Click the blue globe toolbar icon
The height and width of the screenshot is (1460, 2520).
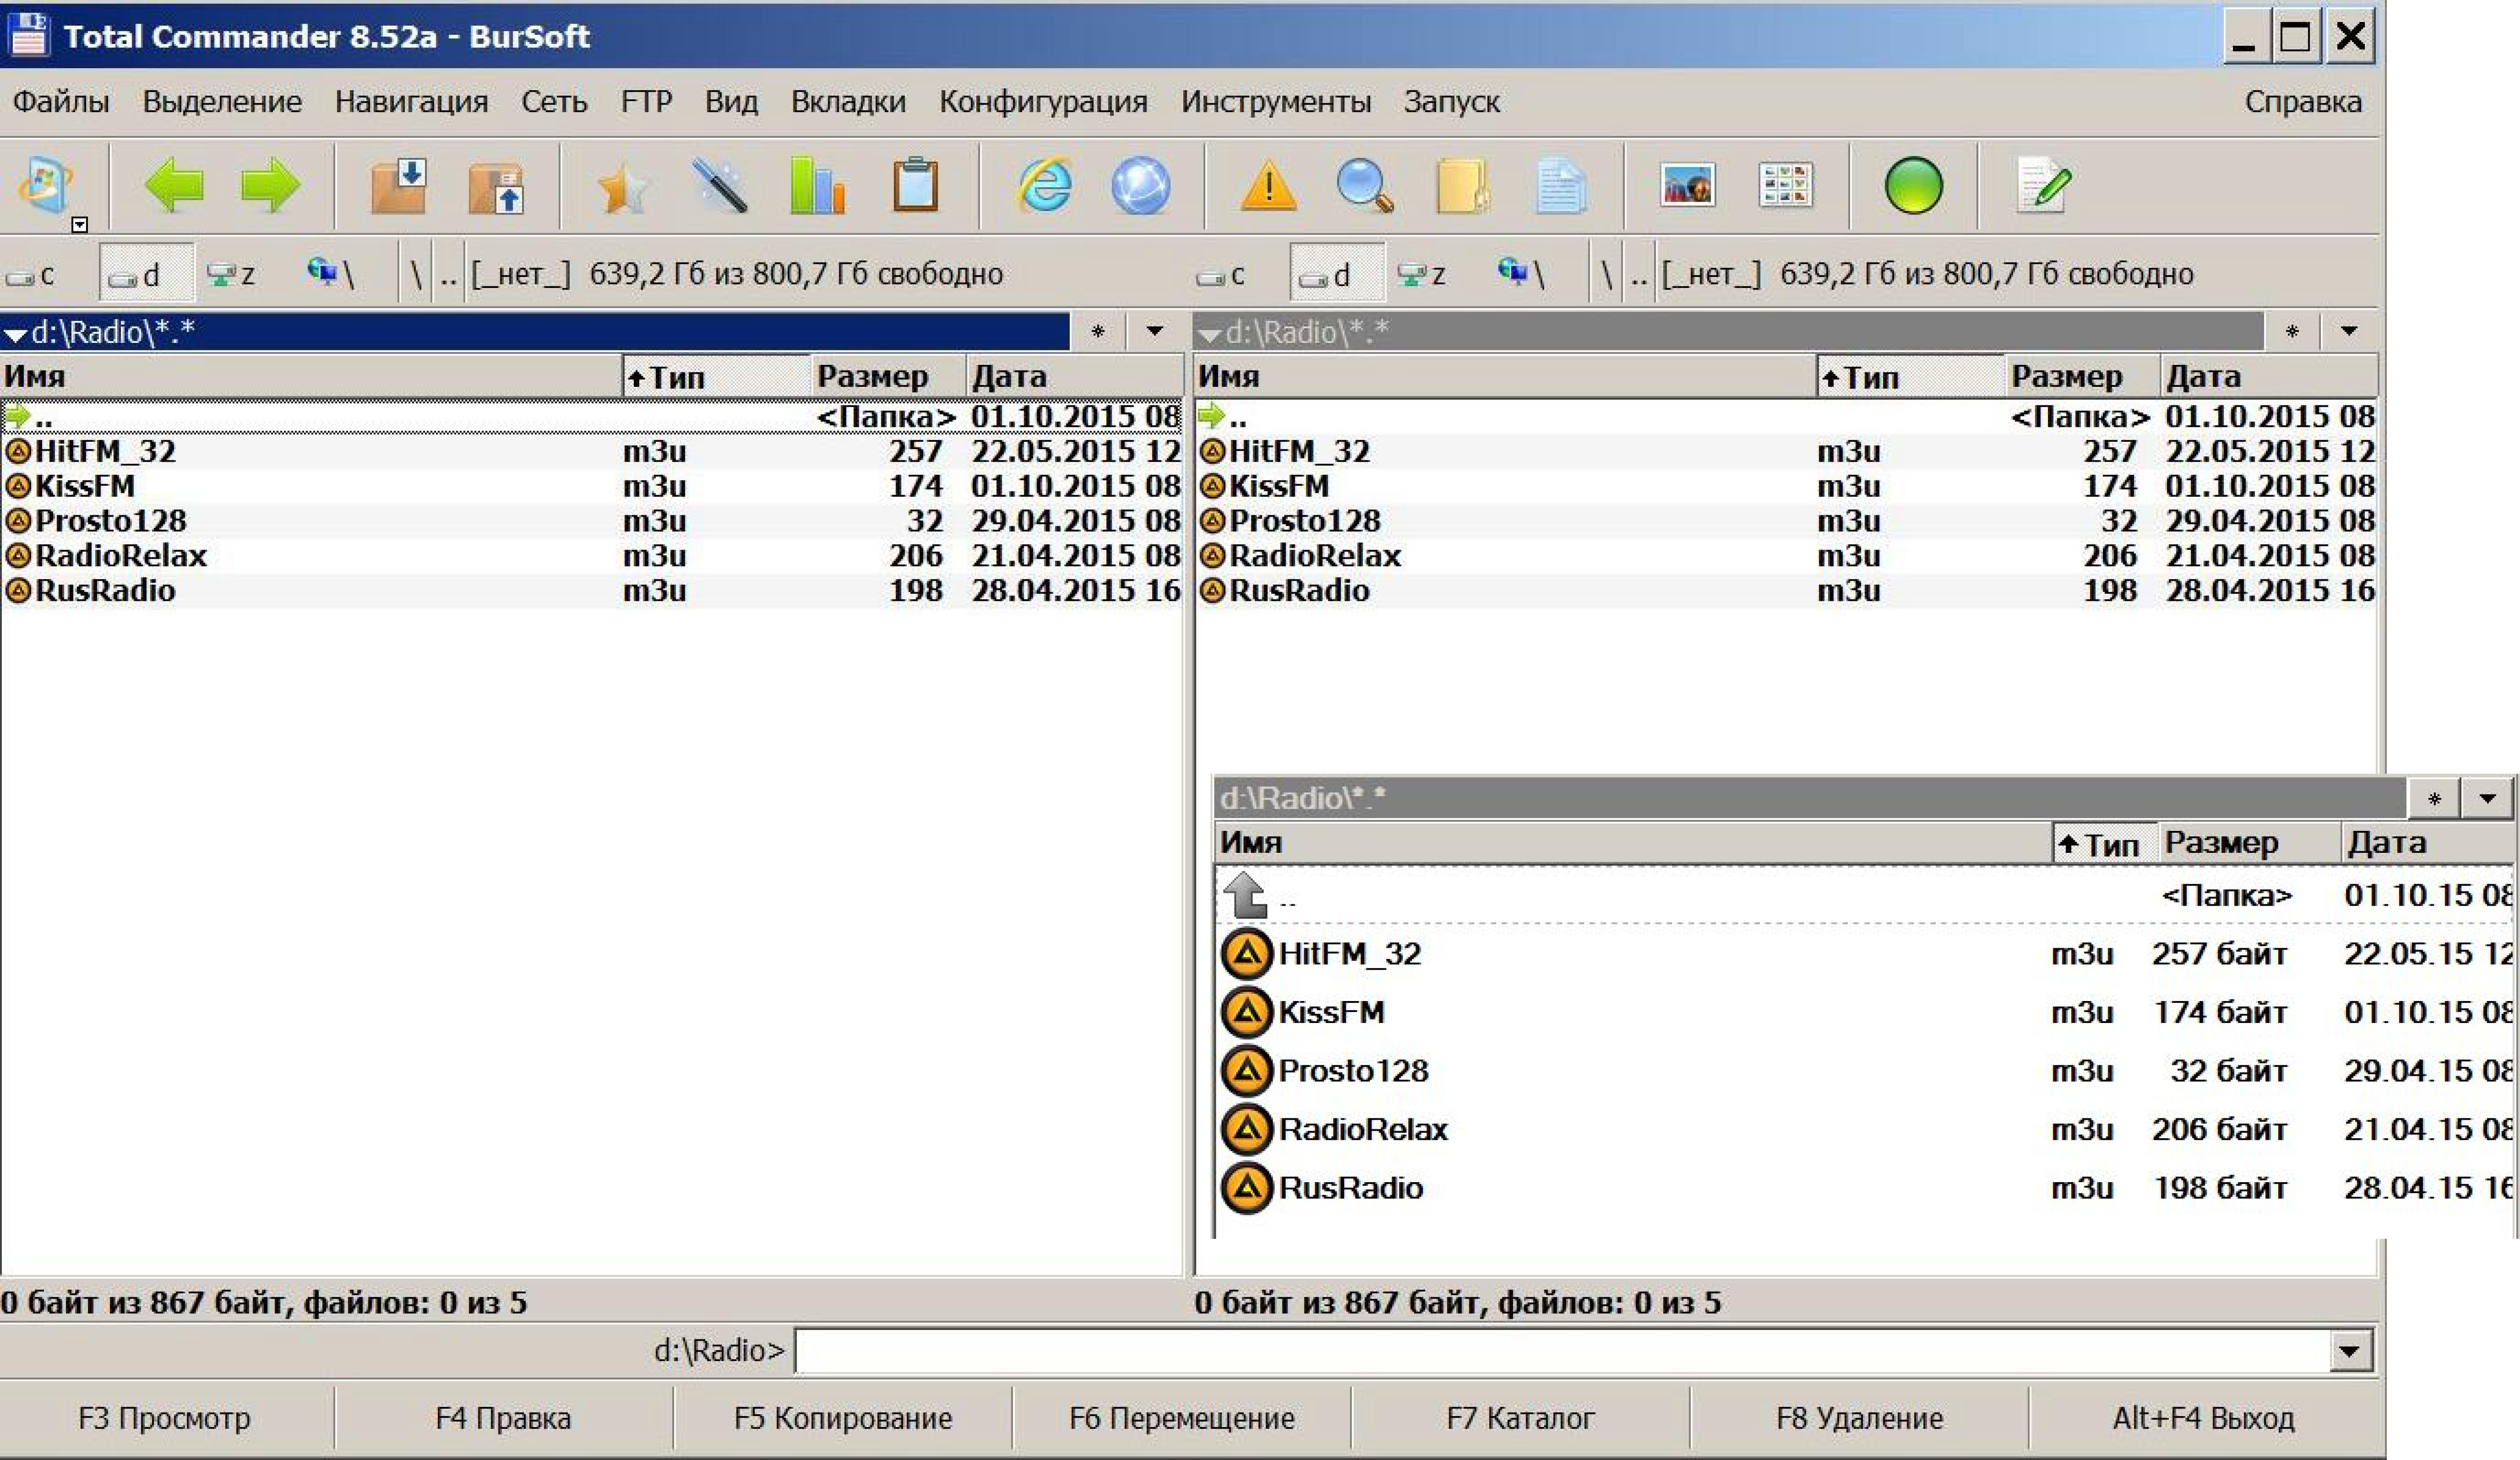click(x=1140, y=186)
